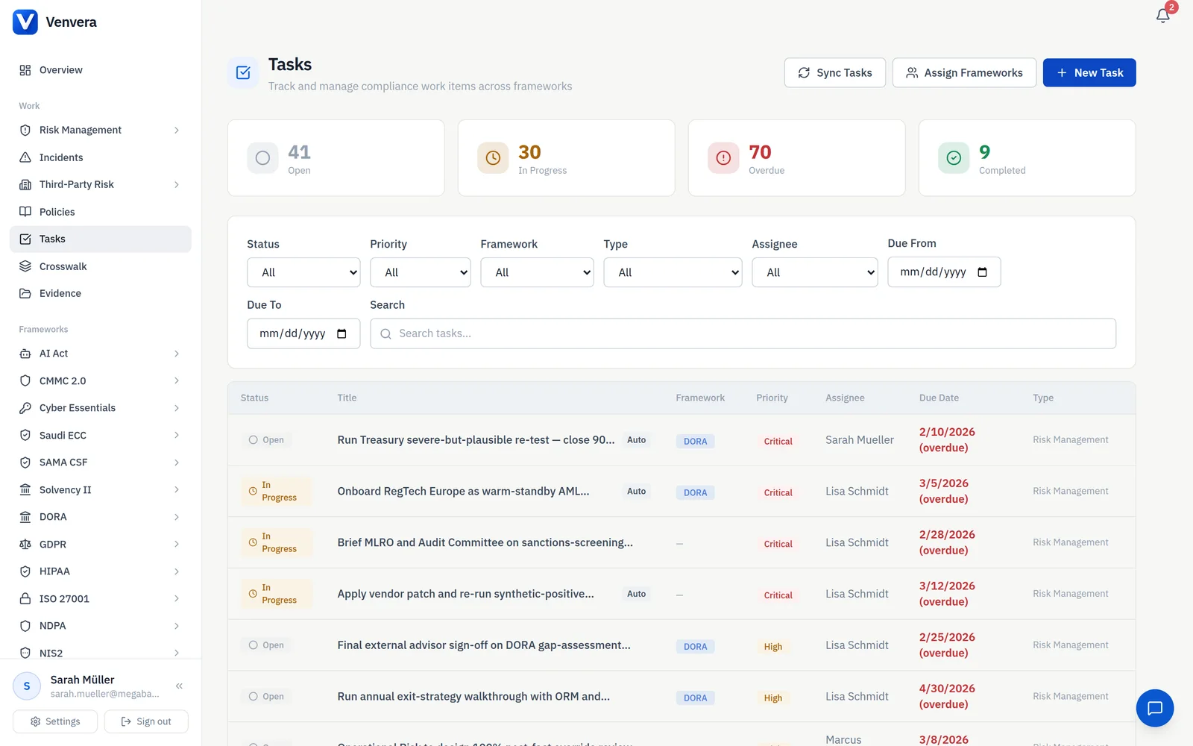
Task: Click the Tasks page header checkbox icon
Action: point(243,72)
